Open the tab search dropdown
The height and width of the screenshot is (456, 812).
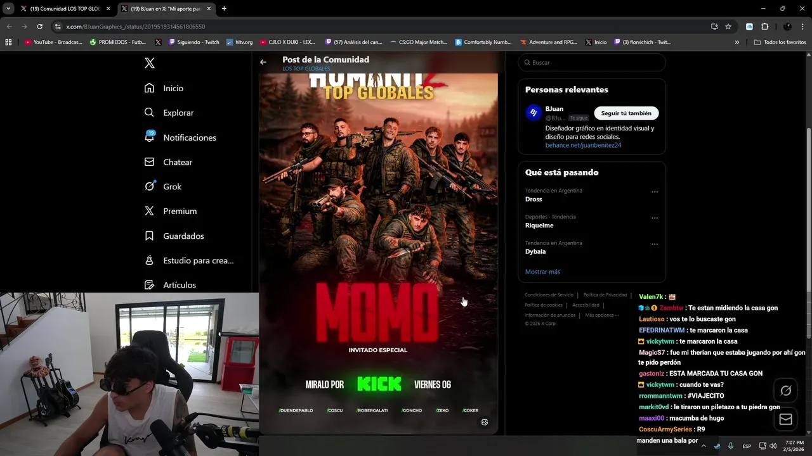(8, 9)
